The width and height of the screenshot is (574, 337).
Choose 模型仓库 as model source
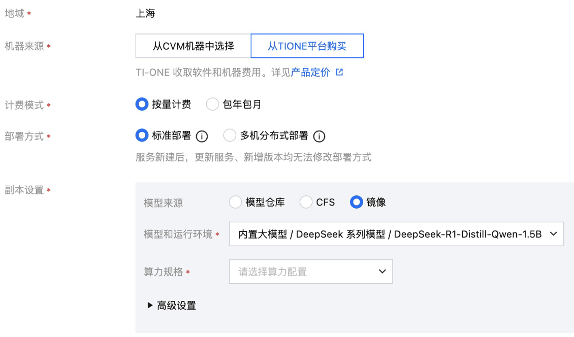tap(235, 202)
